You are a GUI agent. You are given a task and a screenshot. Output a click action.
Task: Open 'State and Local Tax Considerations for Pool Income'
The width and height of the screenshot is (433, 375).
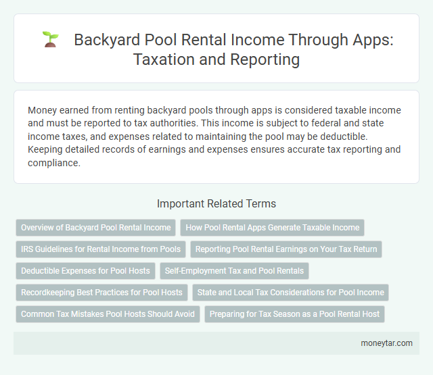point(290,293)
